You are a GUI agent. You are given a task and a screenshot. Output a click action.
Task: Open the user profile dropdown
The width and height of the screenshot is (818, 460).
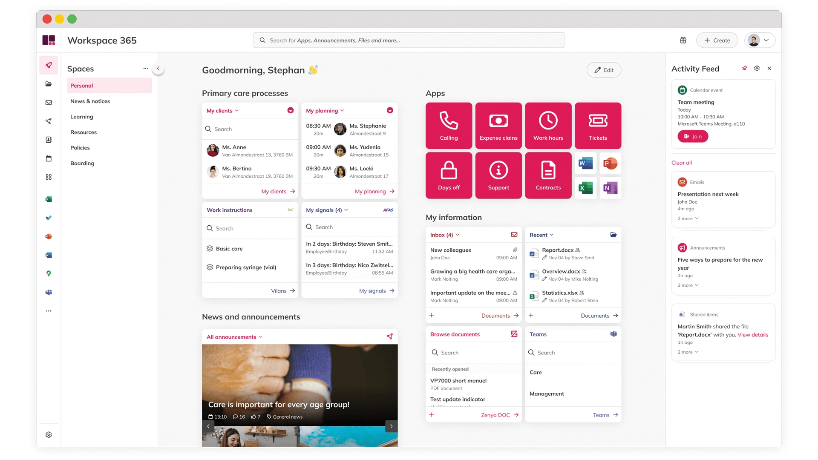tap(760, 40)
